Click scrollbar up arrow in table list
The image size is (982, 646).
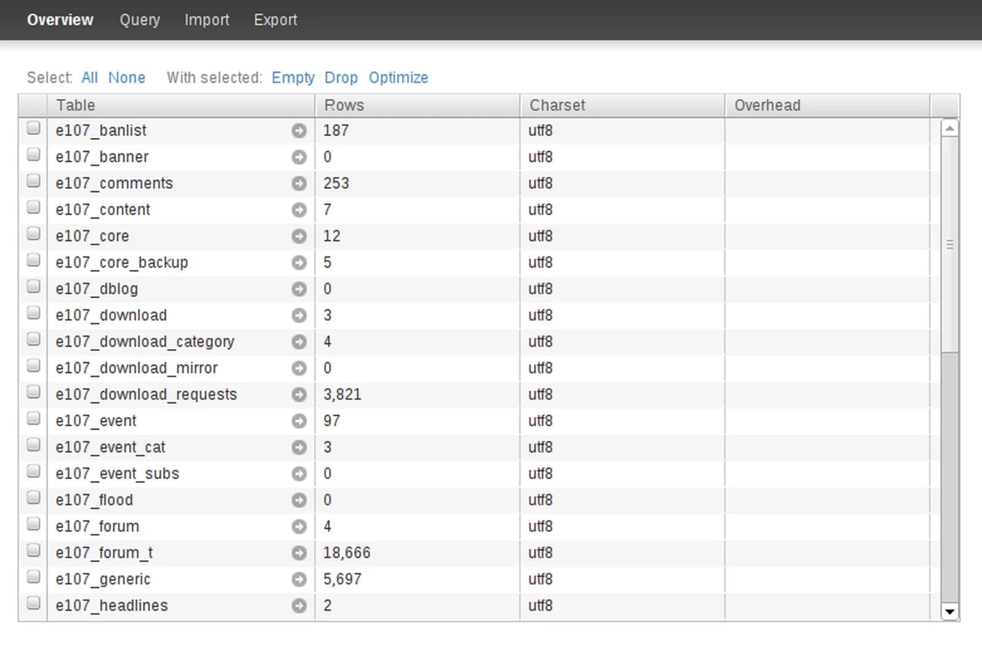pos(949,128)
